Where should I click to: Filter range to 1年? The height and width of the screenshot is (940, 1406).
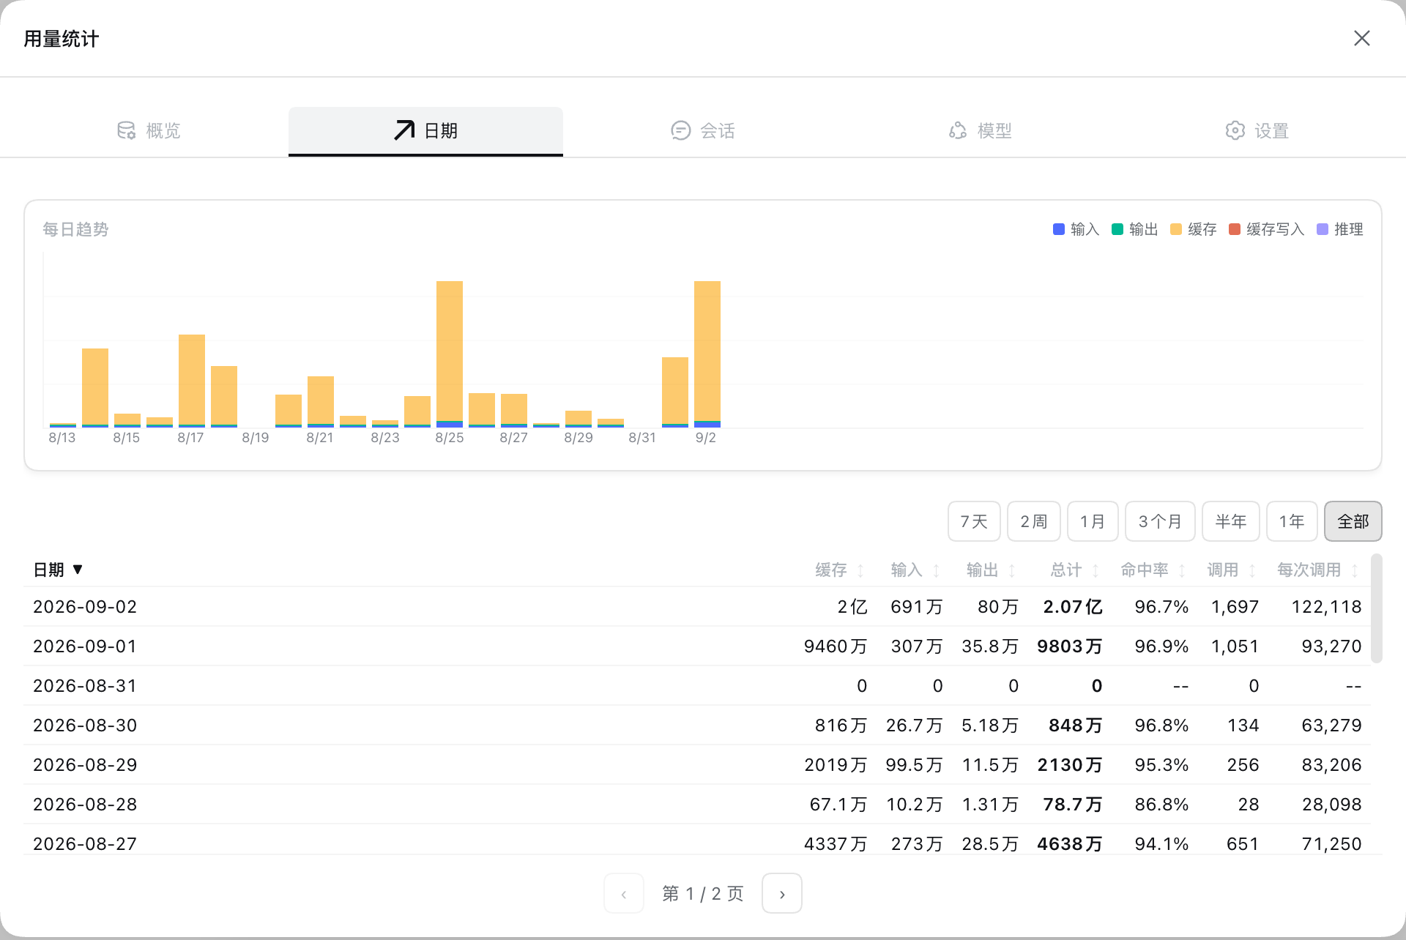coord(1292,521)
